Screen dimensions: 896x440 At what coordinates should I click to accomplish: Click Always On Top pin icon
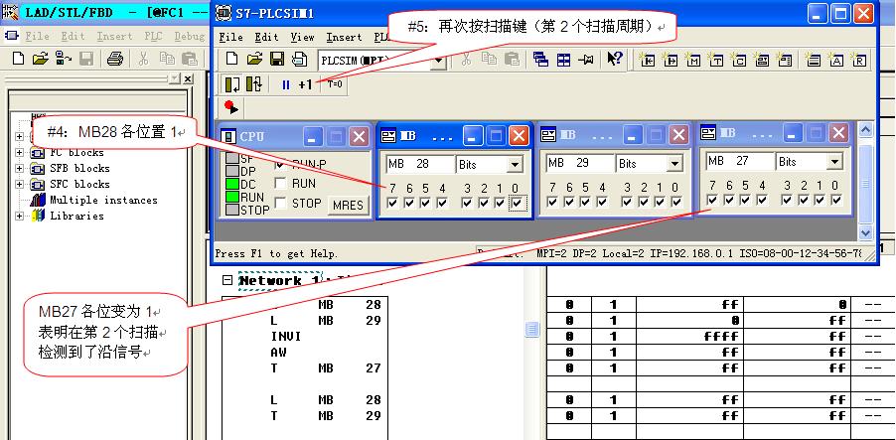point(586,60)
